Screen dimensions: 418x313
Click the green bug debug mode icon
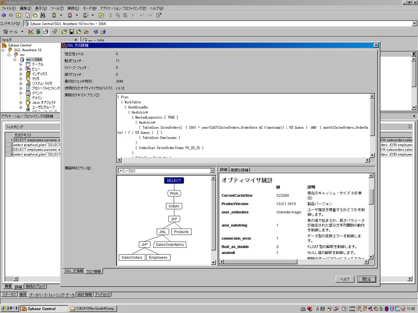(x=38, y=32)
